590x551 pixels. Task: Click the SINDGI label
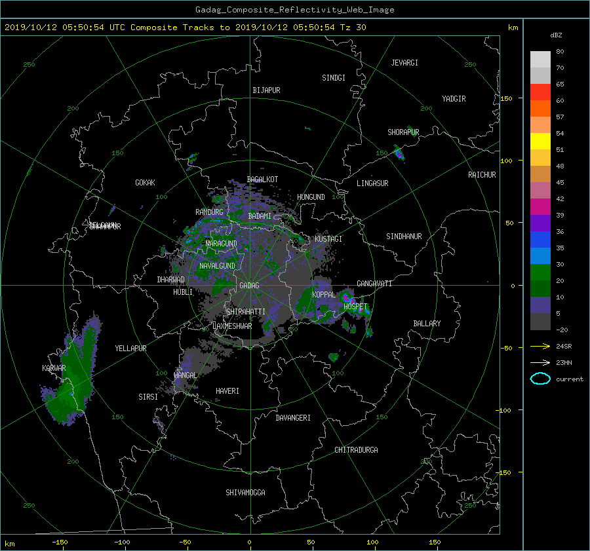(x=334, y=78)
